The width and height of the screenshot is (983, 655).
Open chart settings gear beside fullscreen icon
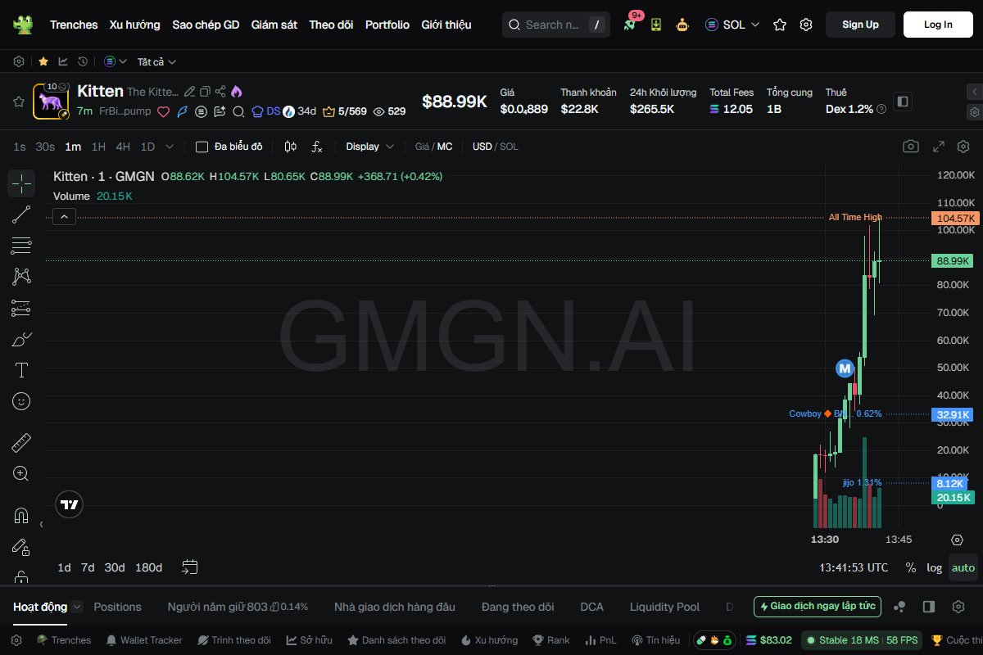coord(963,147)
